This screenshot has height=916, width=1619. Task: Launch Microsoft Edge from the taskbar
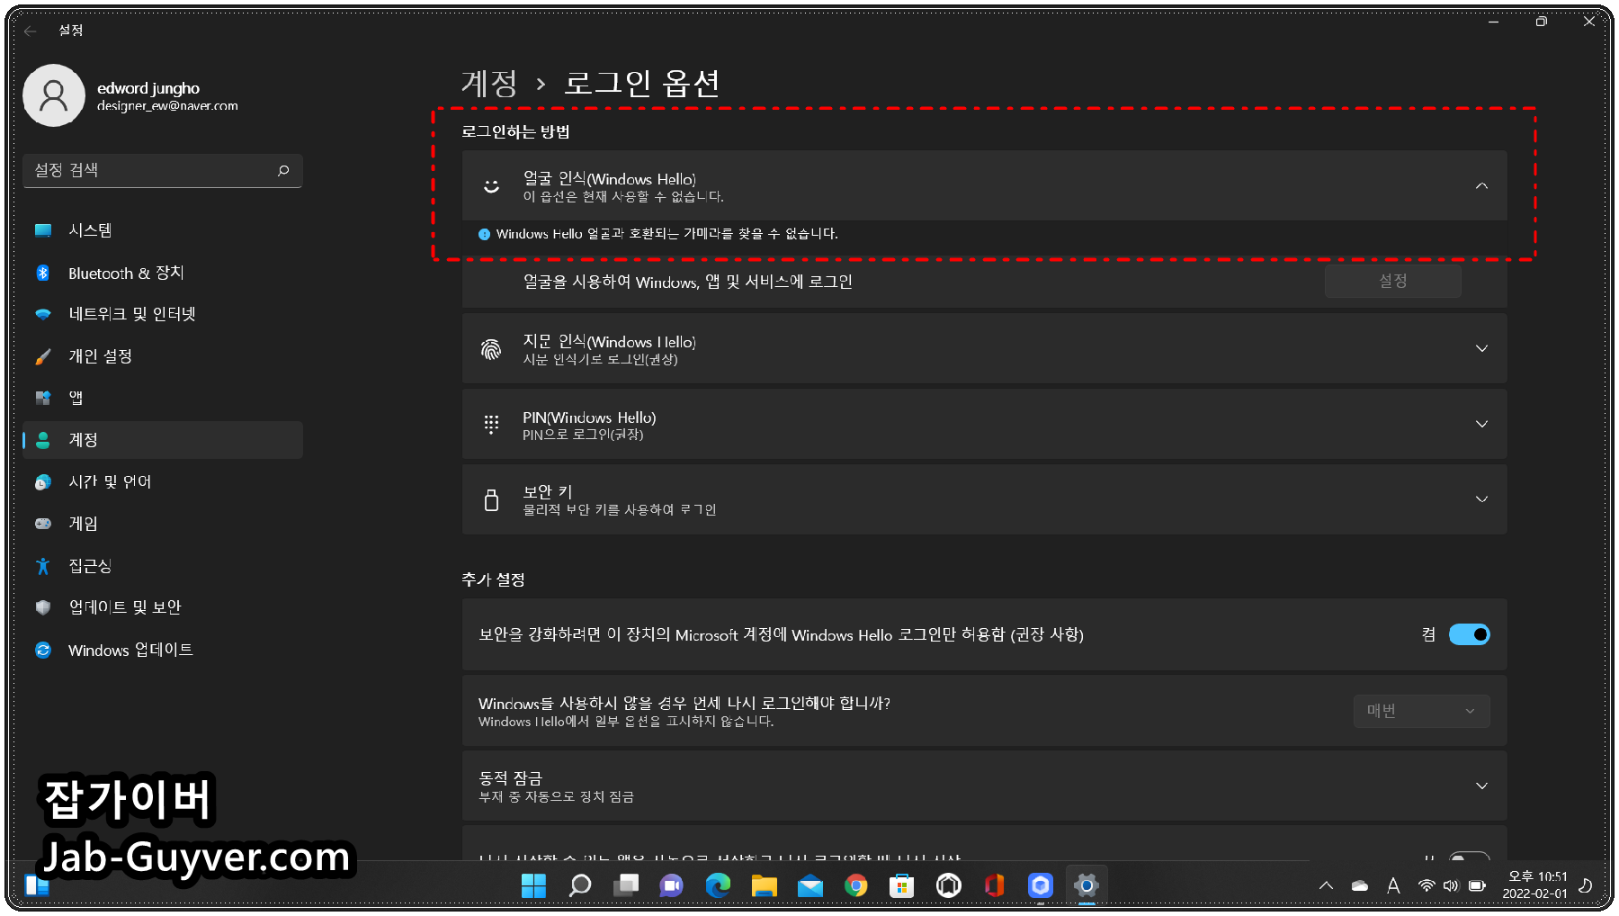(718, 885)
